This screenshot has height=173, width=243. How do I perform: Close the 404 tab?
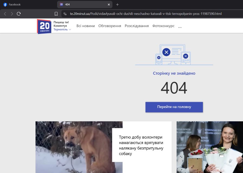pyautogui.click(x=109, y=5)
